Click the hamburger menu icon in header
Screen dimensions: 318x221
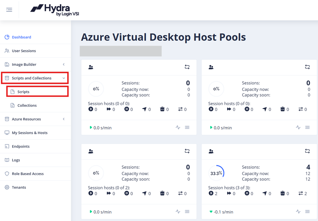9,10
